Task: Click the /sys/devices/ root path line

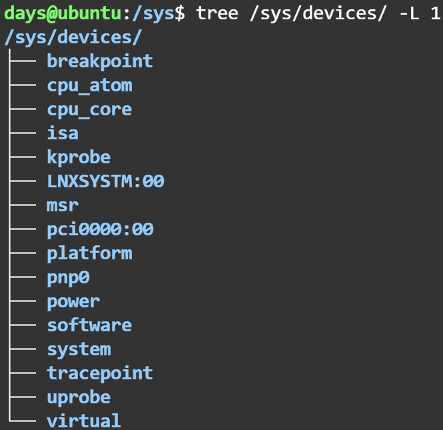Action: 73,37
